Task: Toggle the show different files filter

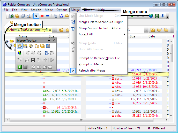Action: [x=42, y=16]
